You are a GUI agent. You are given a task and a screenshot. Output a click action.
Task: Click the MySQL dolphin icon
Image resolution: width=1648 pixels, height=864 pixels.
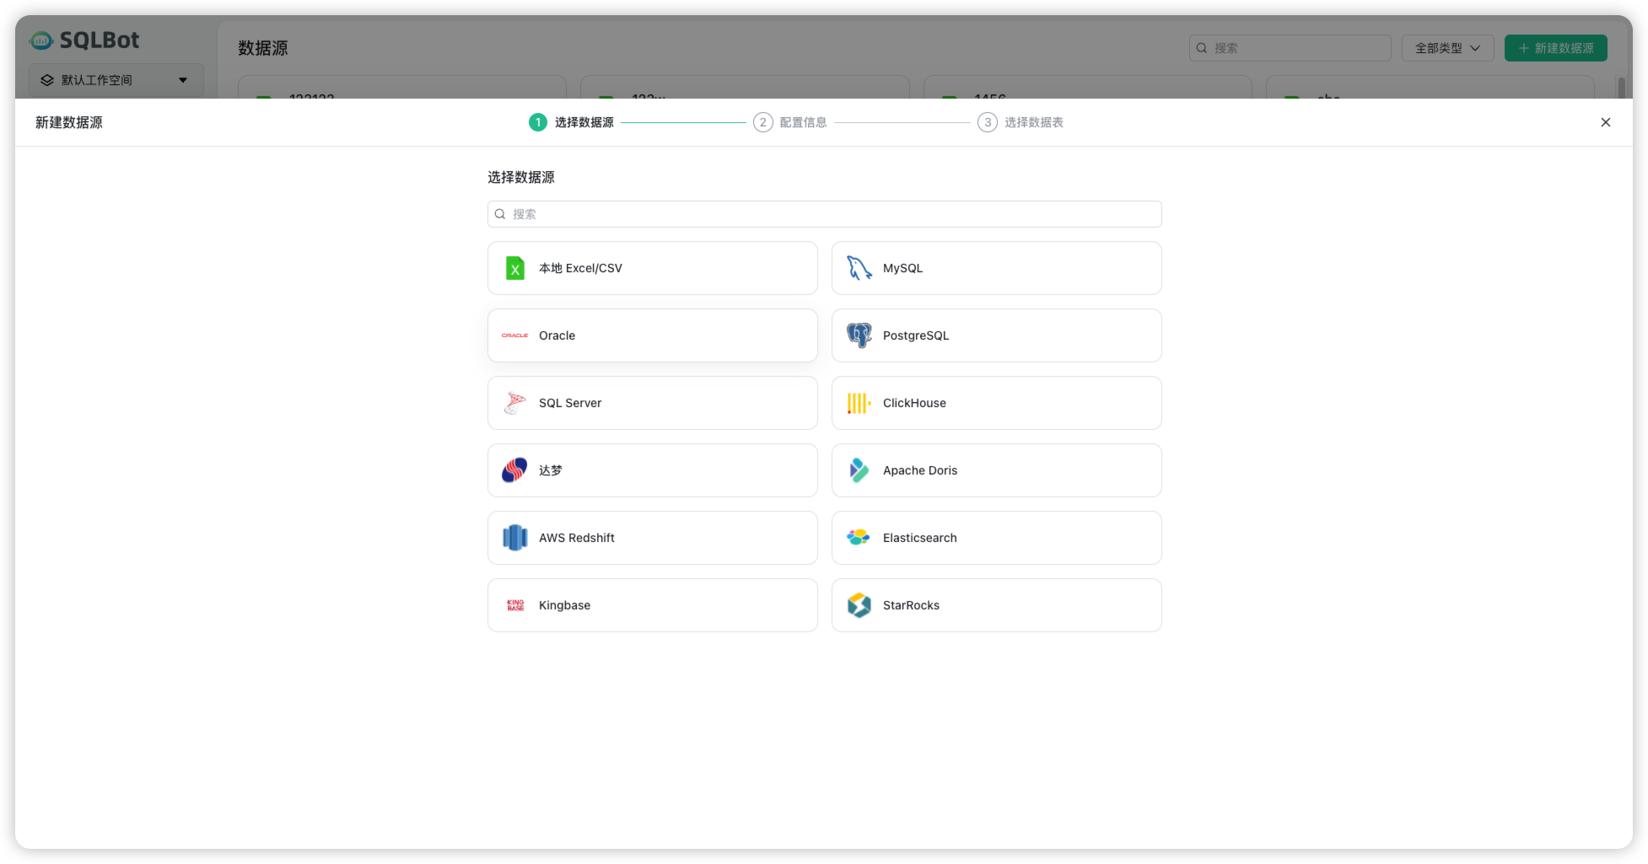coord(859,268)
